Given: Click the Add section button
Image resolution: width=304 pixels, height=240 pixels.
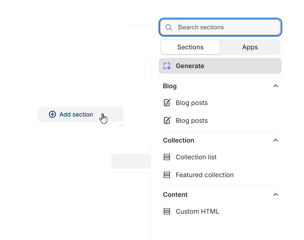Looking at the screenshot, I should (x=80, y=114).
